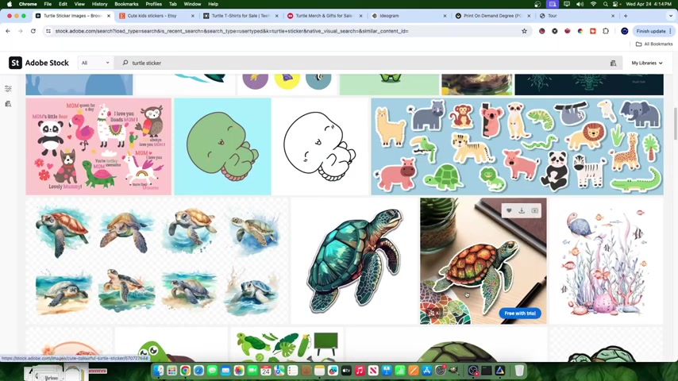Click the find similar sidebar icon
The height and width of the screenshot is (381, 678).
pos(8,104)
